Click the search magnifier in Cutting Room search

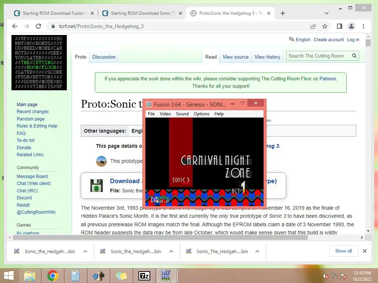click(354, 56)
